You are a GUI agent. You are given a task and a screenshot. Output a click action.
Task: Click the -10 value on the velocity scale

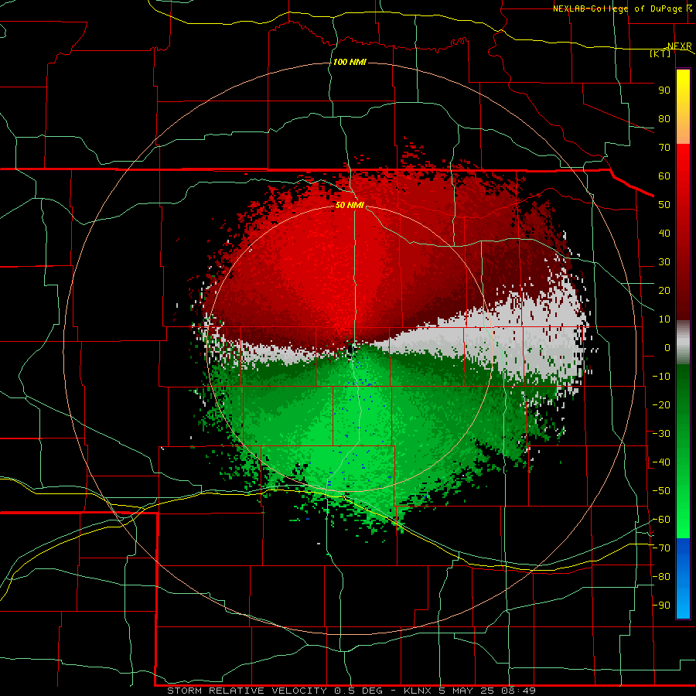661,377
